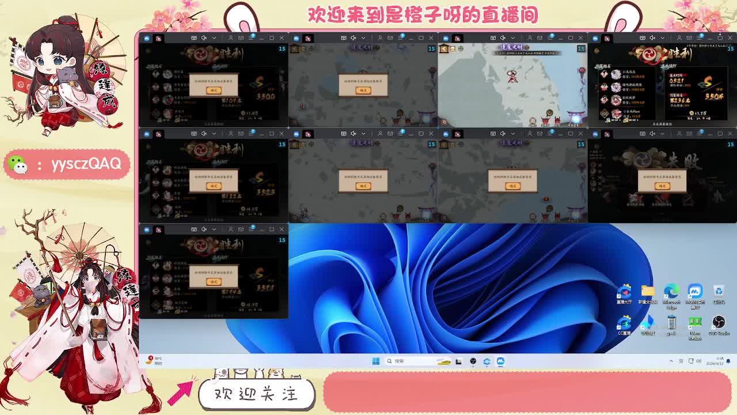Open the mail icon in top row second emulator
Image resolution: width=737 pixels, height=415 pixels.
(389, 38)
